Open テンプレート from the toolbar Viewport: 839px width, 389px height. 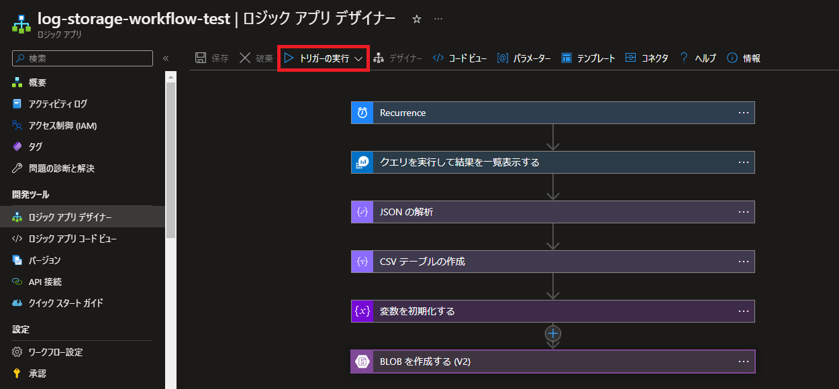click(588, 58)
